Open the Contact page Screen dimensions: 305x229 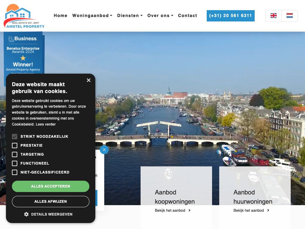point(187,16)
